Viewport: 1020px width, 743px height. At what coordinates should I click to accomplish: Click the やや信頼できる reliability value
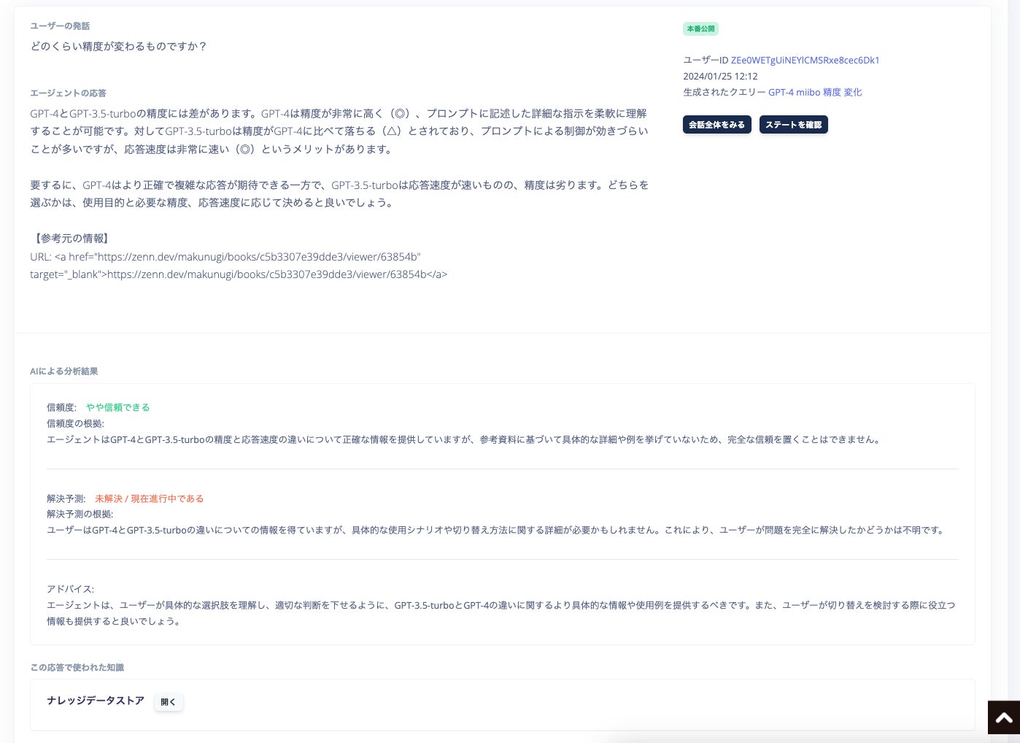coord(118,408)
